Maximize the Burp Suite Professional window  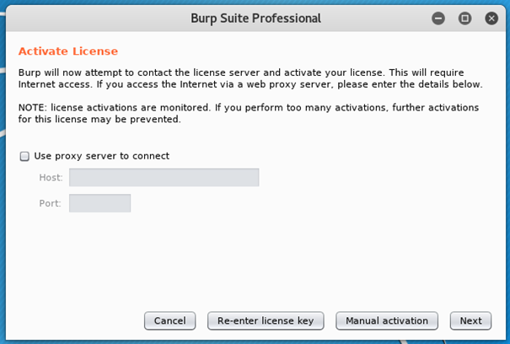pyautogui.click(x=464, y=18)
